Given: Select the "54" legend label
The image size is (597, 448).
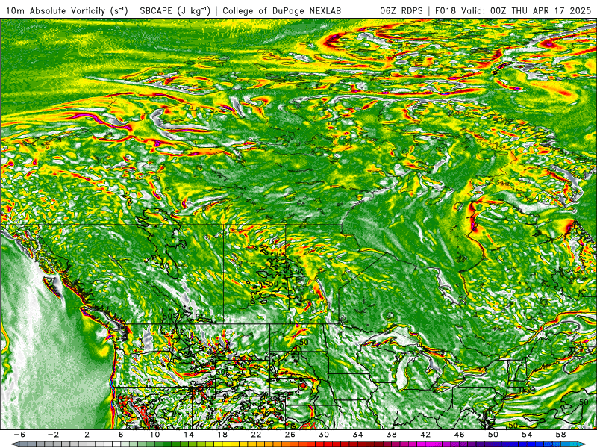Looking at the screenshot, I should (x=527, y=435).
